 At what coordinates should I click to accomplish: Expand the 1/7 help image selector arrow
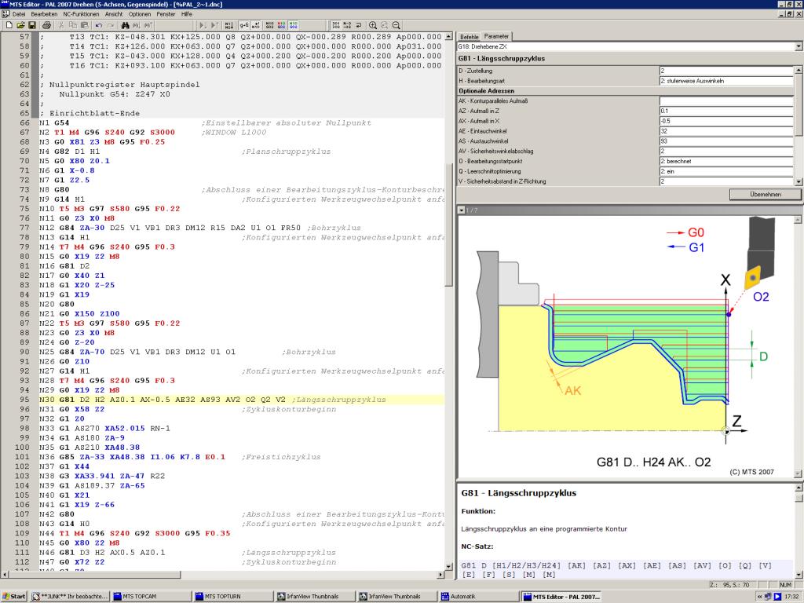tap(461, 210)
